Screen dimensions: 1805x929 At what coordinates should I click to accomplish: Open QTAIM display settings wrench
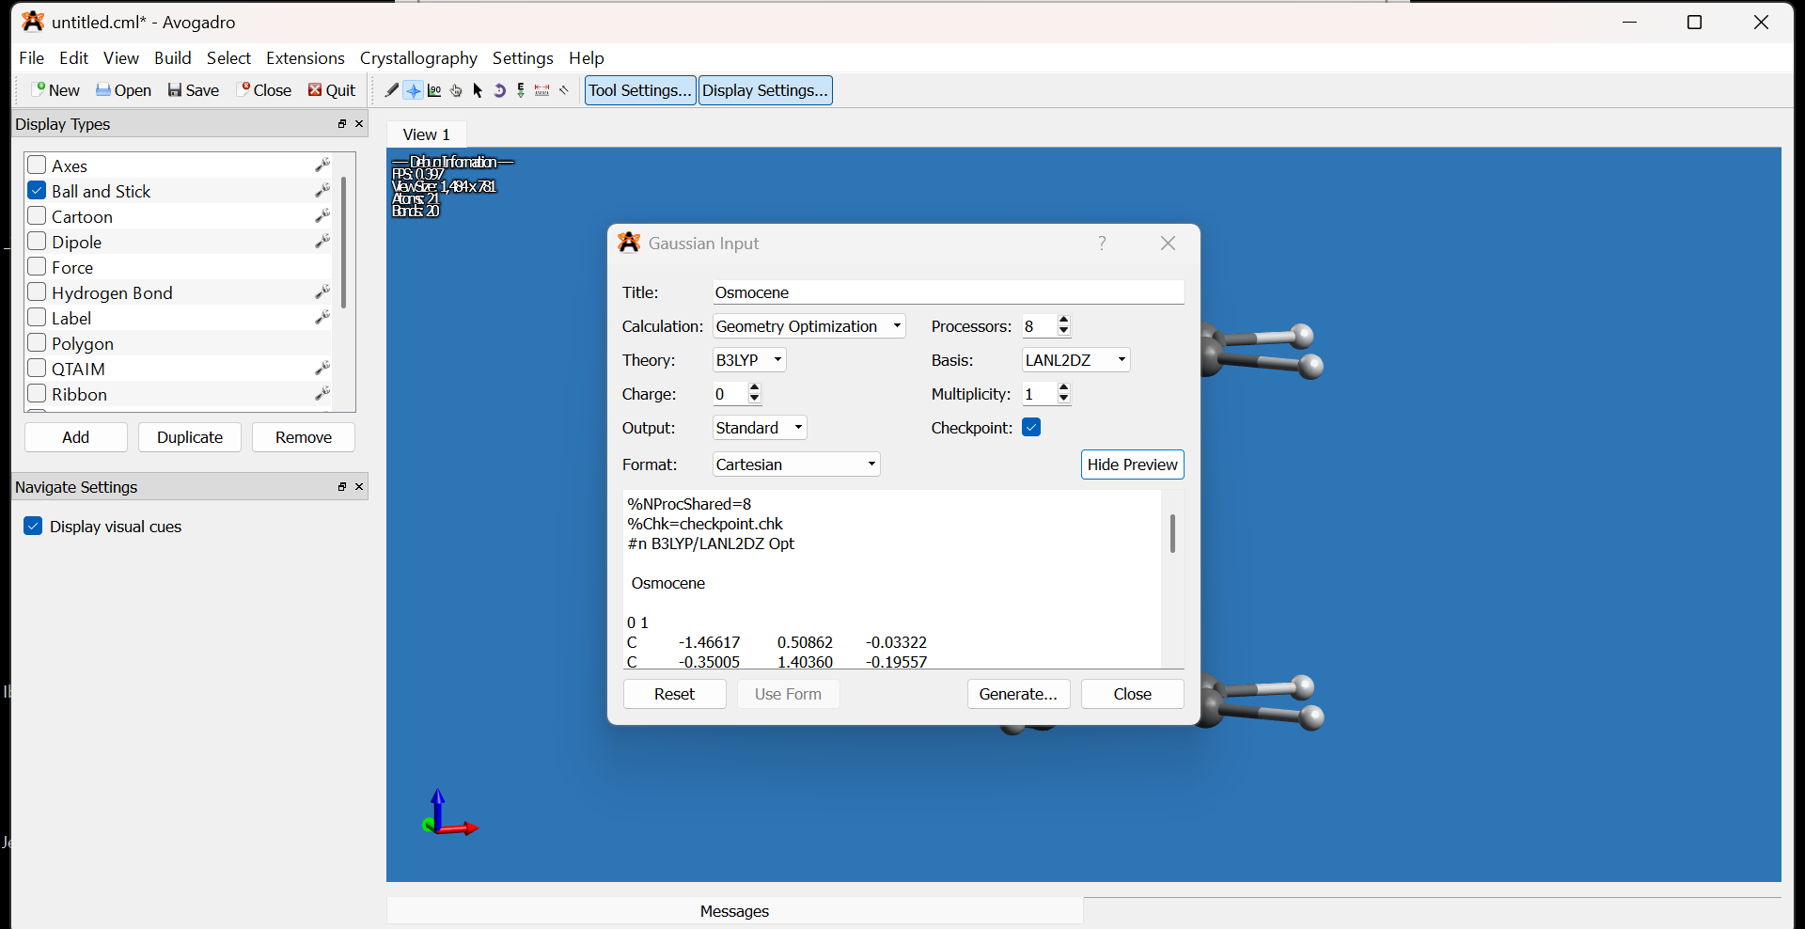pos(322,369)
